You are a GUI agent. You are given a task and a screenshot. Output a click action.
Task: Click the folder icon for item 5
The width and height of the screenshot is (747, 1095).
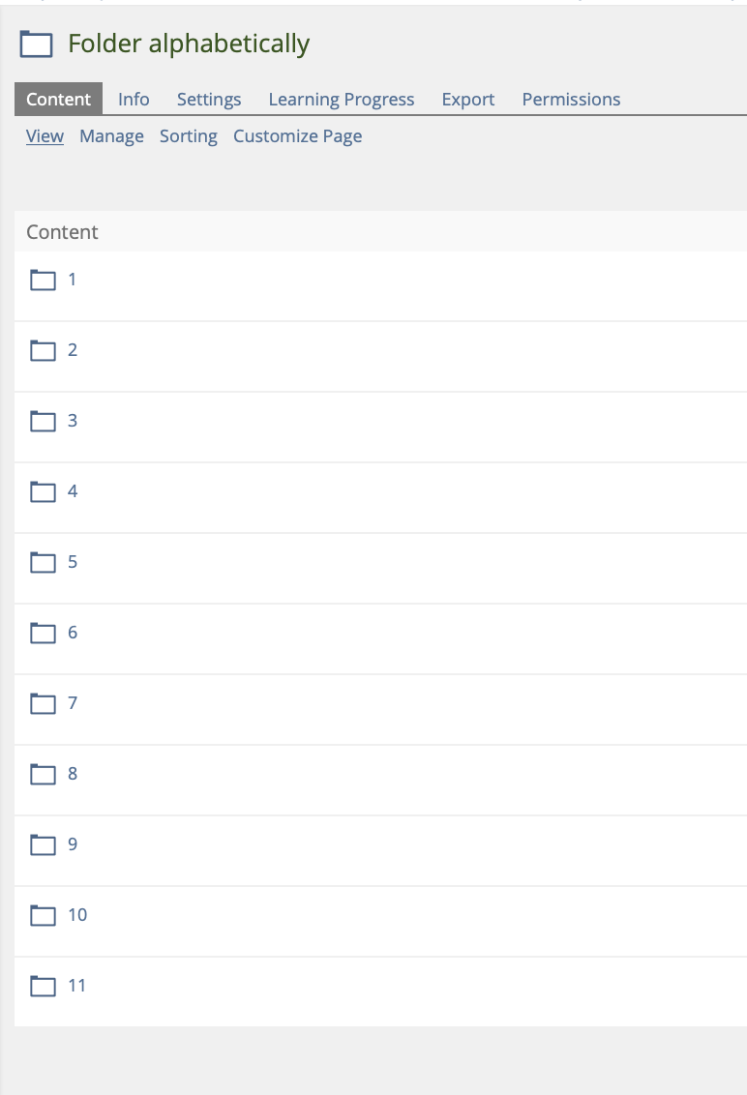coord(44,563)
